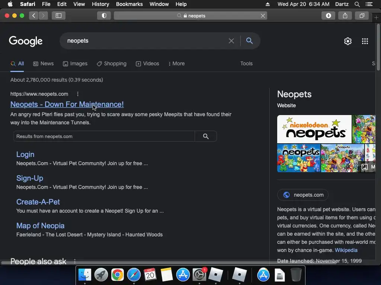Launch Launchpad from the dock
The image size is (381, 285).
(101, 275)
